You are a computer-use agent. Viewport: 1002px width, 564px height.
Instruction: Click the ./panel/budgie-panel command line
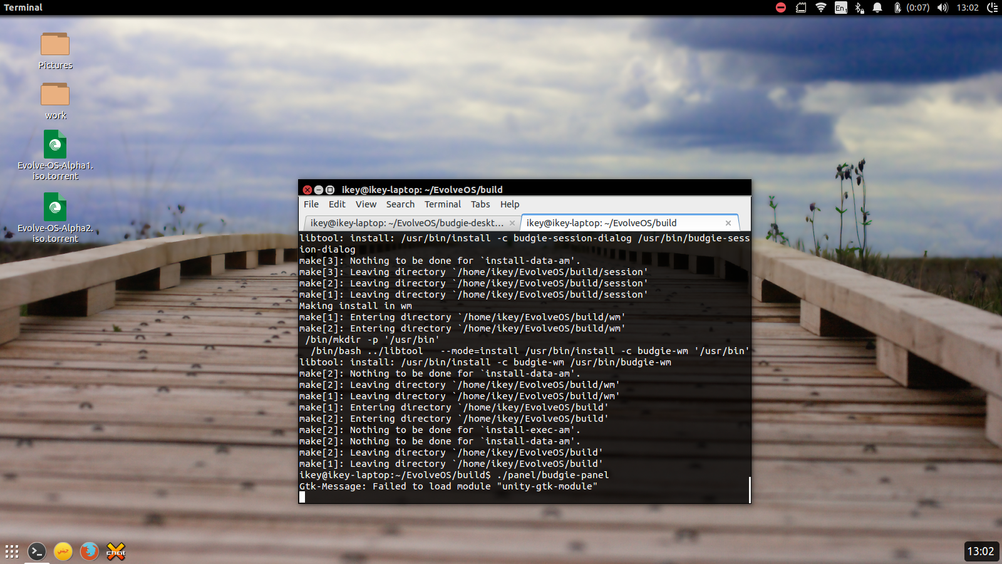click(454, 475)
